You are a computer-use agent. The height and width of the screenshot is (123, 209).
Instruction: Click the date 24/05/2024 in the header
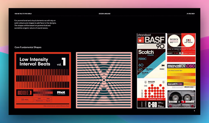(x=190, y=14)
